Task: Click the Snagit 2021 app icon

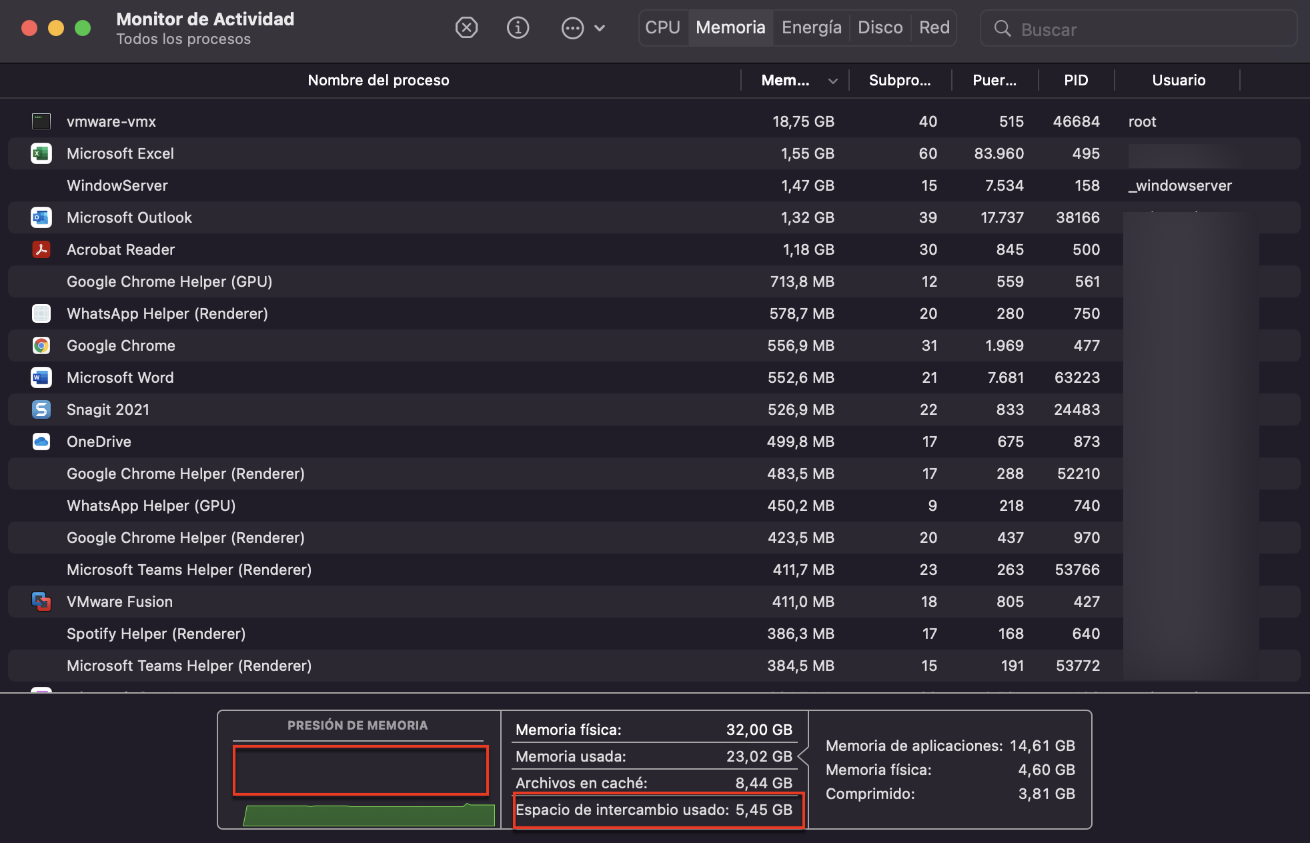Action: coord(41,409)
